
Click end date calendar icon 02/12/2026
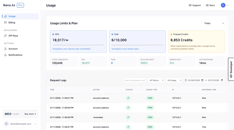coord(222,80)
